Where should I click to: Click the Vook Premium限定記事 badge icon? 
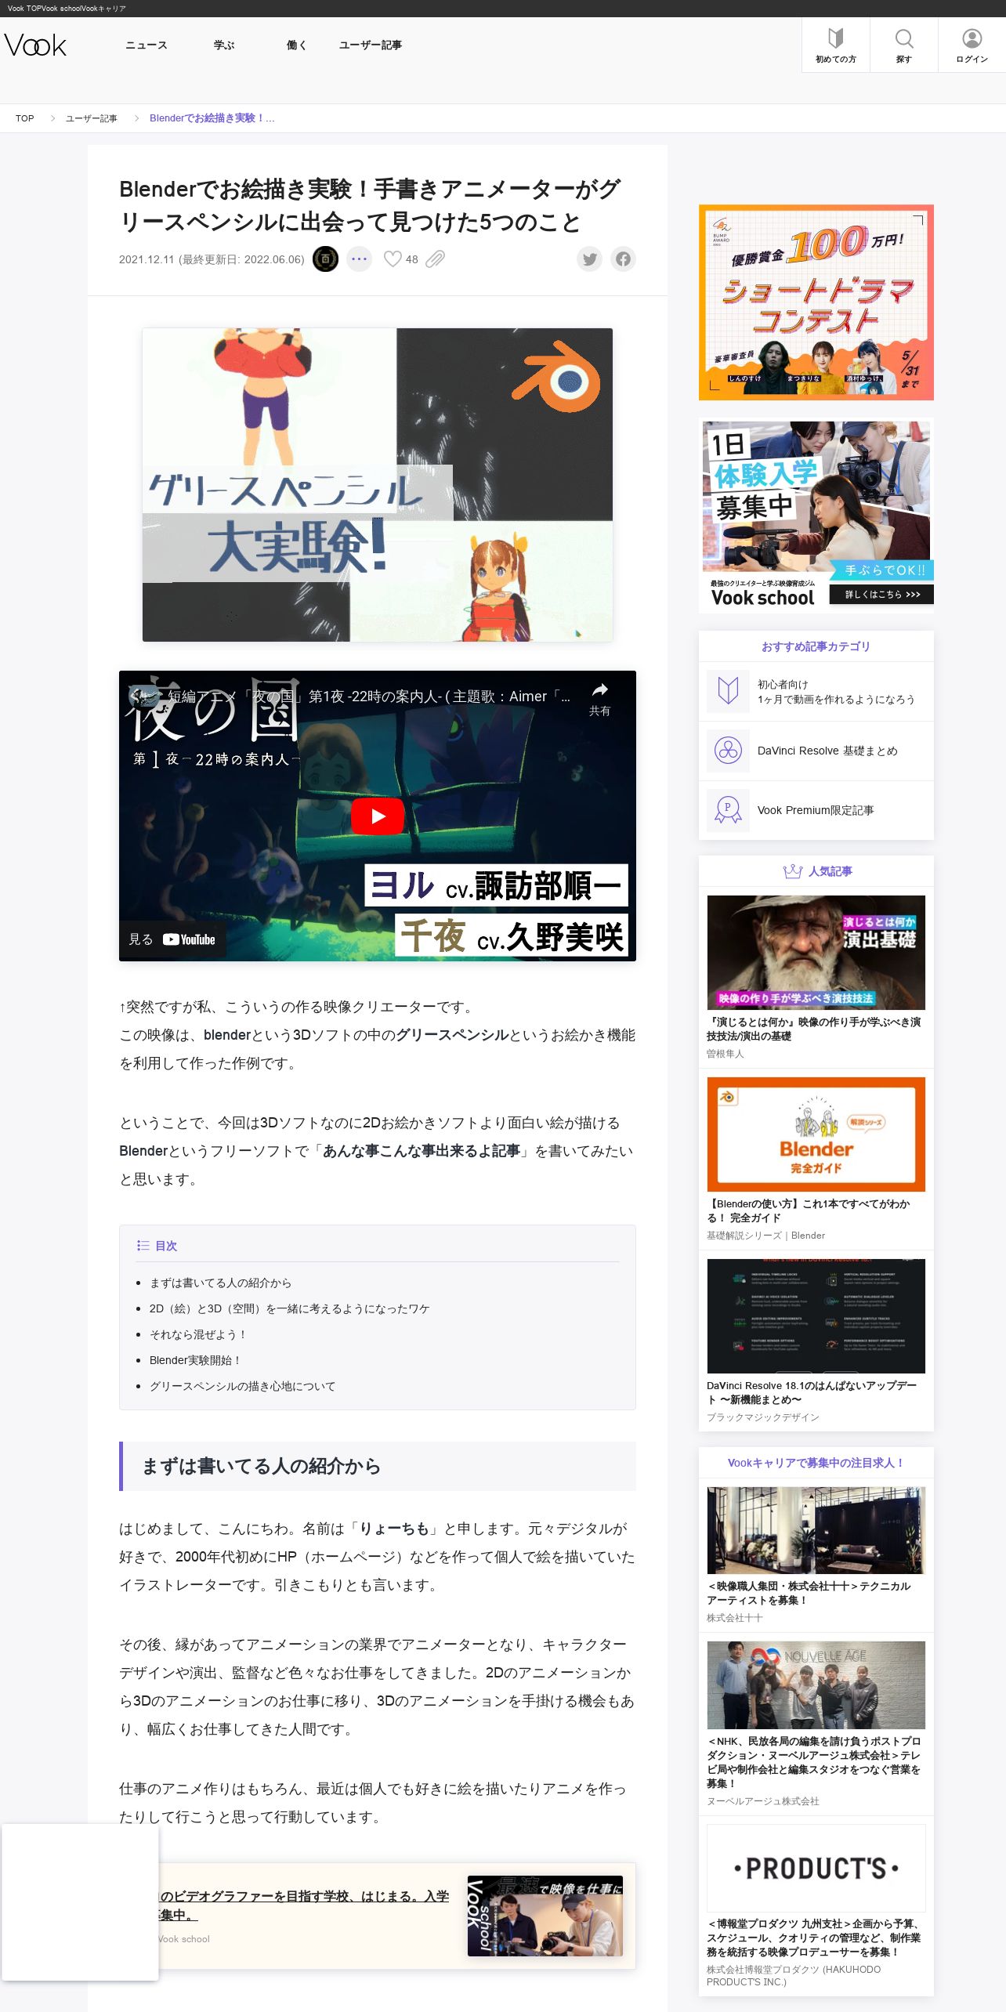[x=728, y=810]
